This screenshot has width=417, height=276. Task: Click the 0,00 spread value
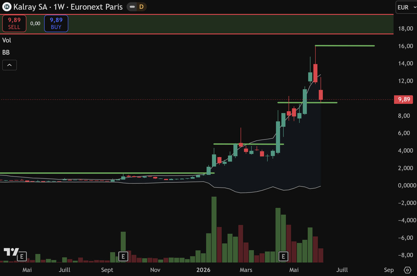[x=35, y=24]
